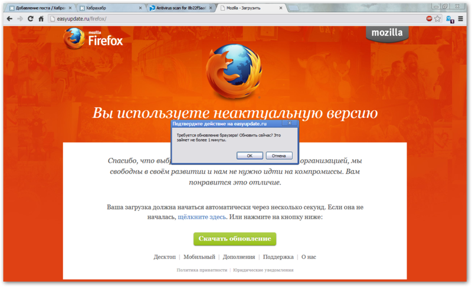Click the dialog title Подтвердите действие на easyupdate.ru
The width and height of the screenshot is (472, 287).
pyautogui.click(x=219, y=124)
